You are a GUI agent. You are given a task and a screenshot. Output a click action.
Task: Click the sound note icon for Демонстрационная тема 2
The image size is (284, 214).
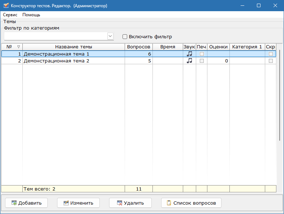coord(189,61)
